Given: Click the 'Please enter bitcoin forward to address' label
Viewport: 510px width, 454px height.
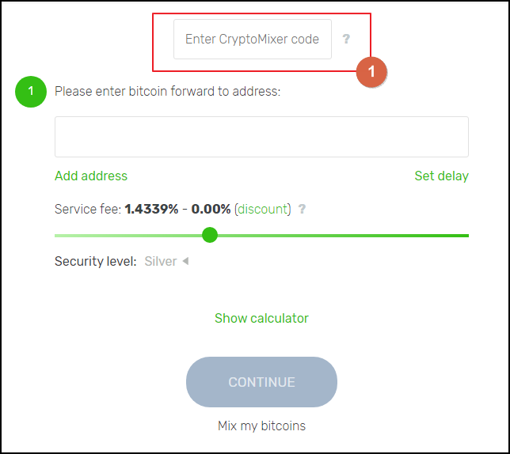Looking at the screenshot, I should coord(167,91).
